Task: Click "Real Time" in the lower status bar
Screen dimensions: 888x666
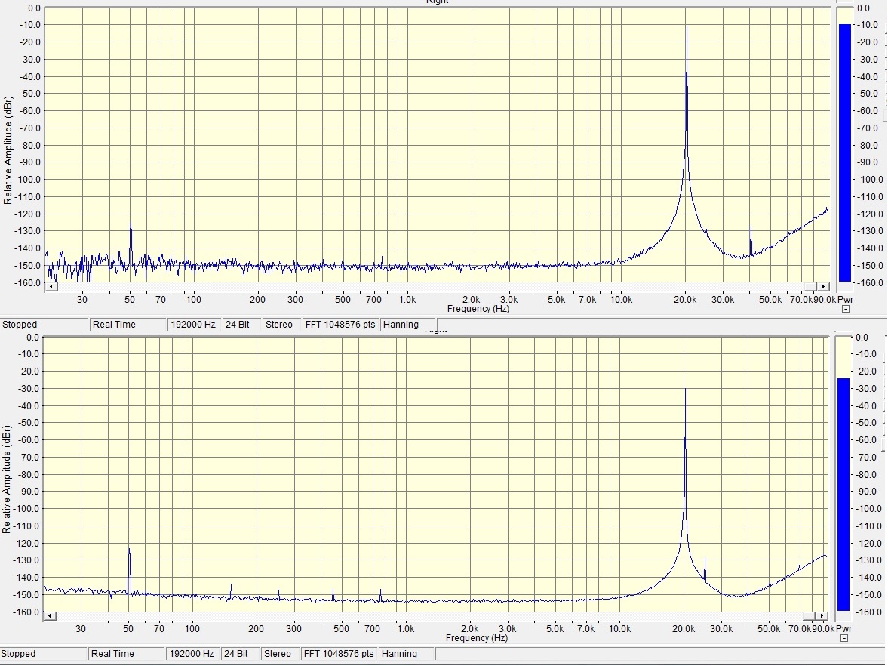Action: (113, 654)
